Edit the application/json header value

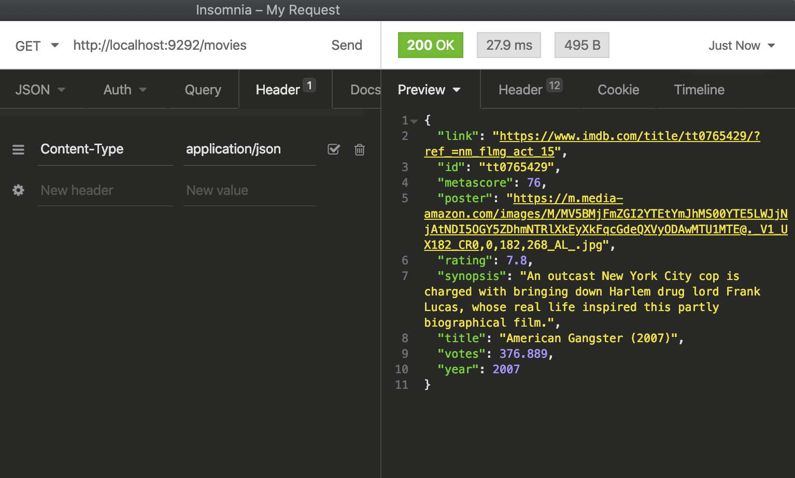tap(249, 149)
